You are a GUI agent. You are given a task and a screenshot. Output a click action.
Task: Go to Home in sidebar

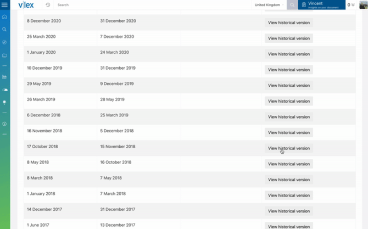pyautogui.click(x=4, y=17)
